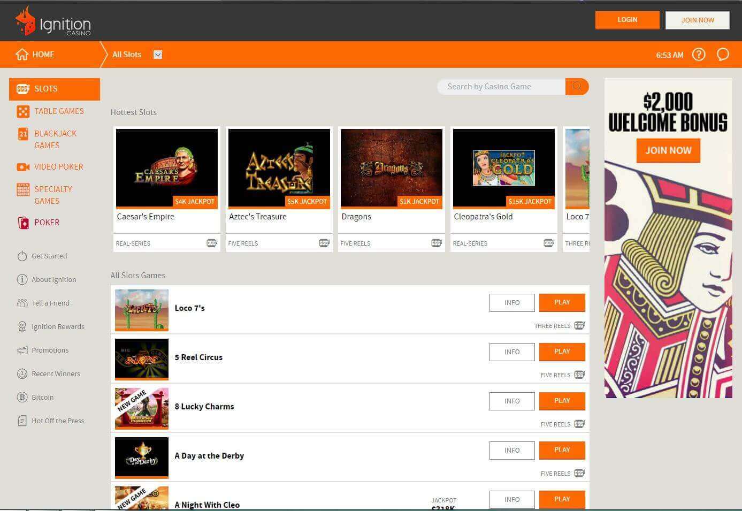Click the Home house icon

pos(22,55)
